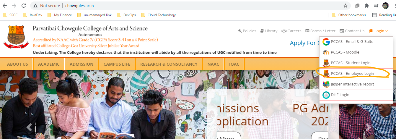The height and width of the screenshot is (139, 396).
Task: Bookmark this page with the star icon
Action: pos(346,6)
